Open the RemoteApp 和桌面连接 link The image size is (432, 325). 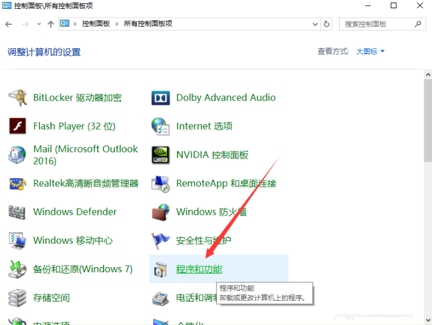coord(226,183)
